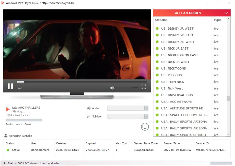
Task: Click the Expired column header
Action: tap(90, 143)
